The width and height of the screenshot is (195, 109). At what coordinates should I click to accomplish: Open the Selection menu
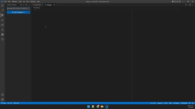(x=14, y=2)
